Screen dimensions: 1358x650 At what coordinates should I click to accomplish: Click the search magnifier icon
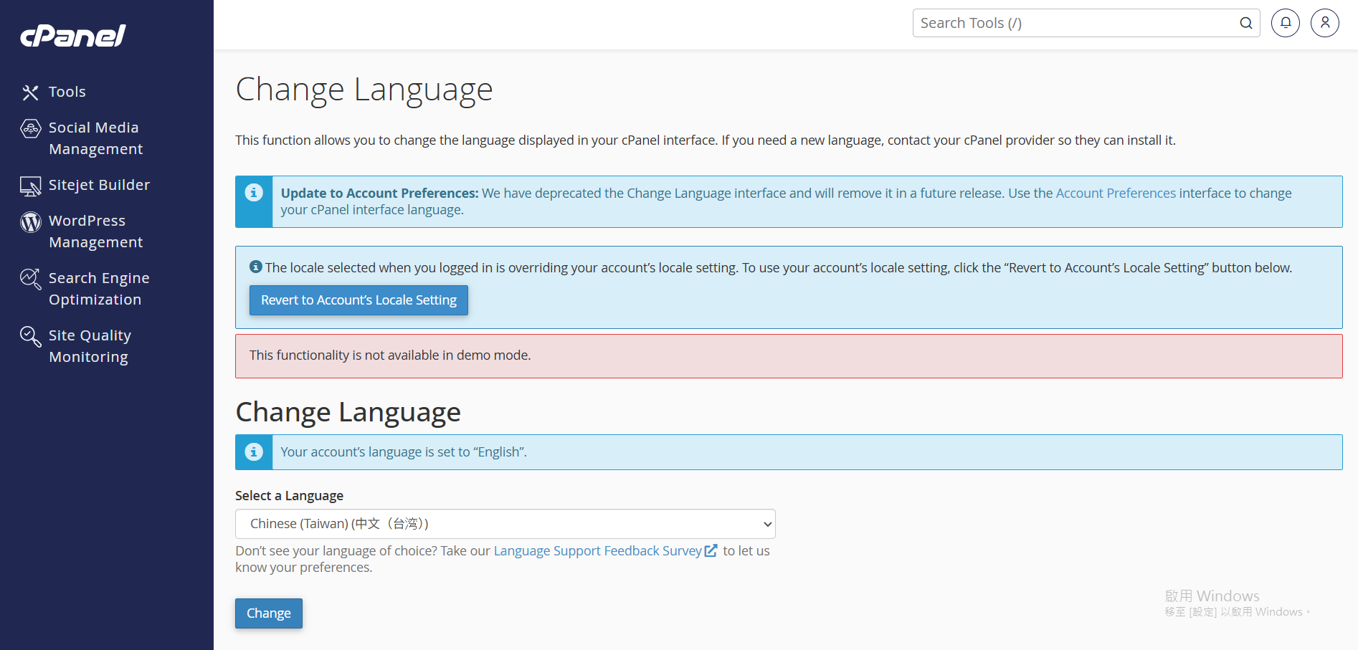pyautogui.click(x=1246, y=23)
